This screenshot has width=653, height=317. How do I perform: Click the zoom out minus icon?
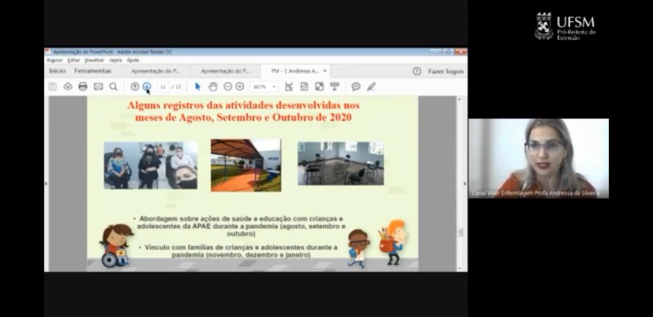[228, 87]
